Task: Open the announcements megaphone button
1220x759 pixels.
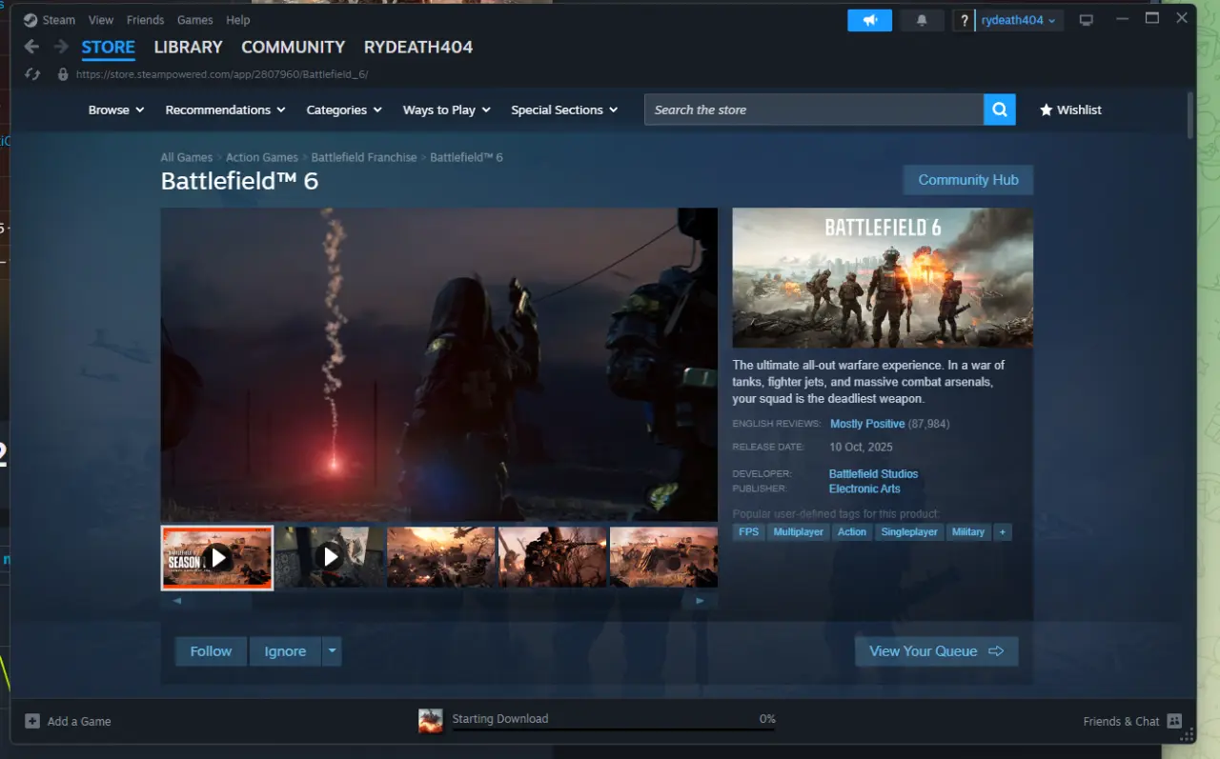Action: (869, 20)
